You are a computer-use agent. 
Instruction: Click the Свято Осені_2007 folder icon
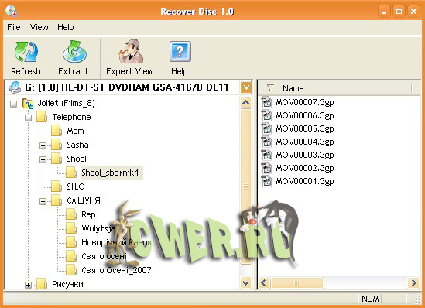coord(71,270)
